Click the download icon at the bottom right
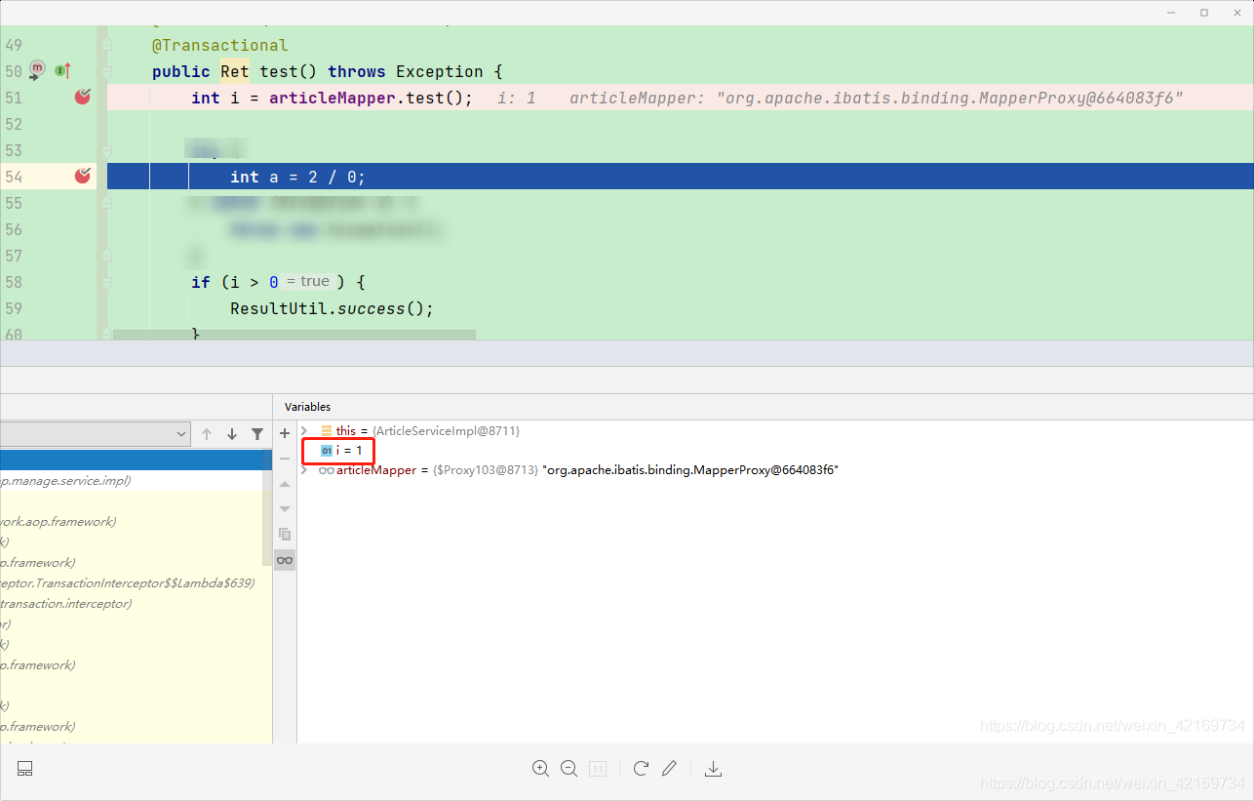The image size is (1254, 801). point(713,769)
